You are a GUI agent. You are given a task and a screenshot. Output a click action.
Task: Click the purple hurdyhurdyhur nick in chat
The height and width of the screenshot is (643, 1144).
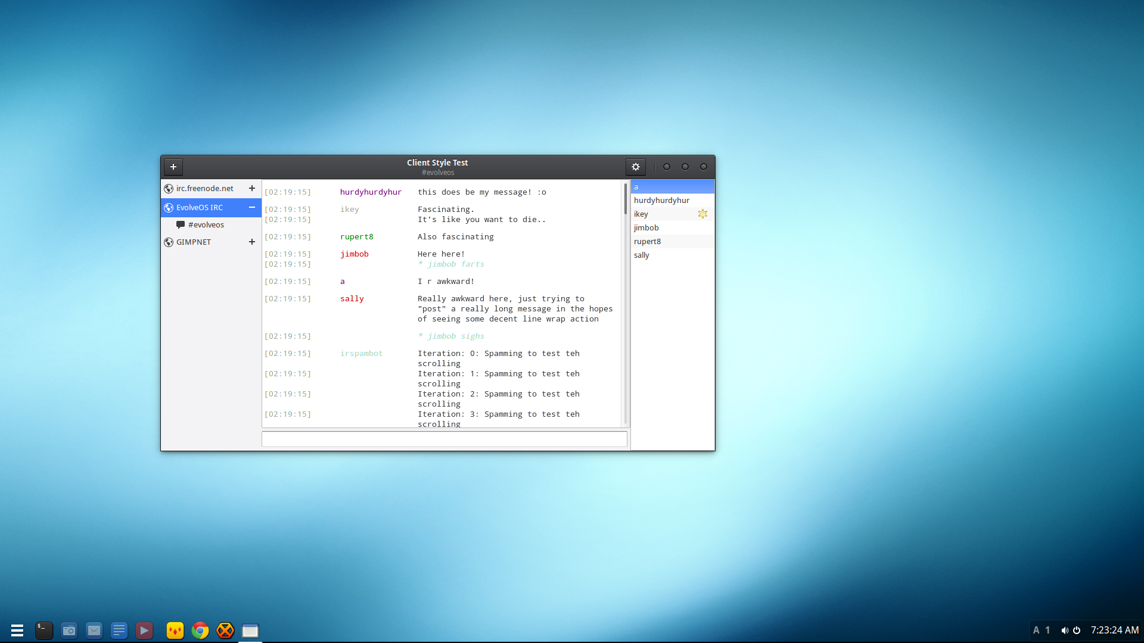(371, 192)
